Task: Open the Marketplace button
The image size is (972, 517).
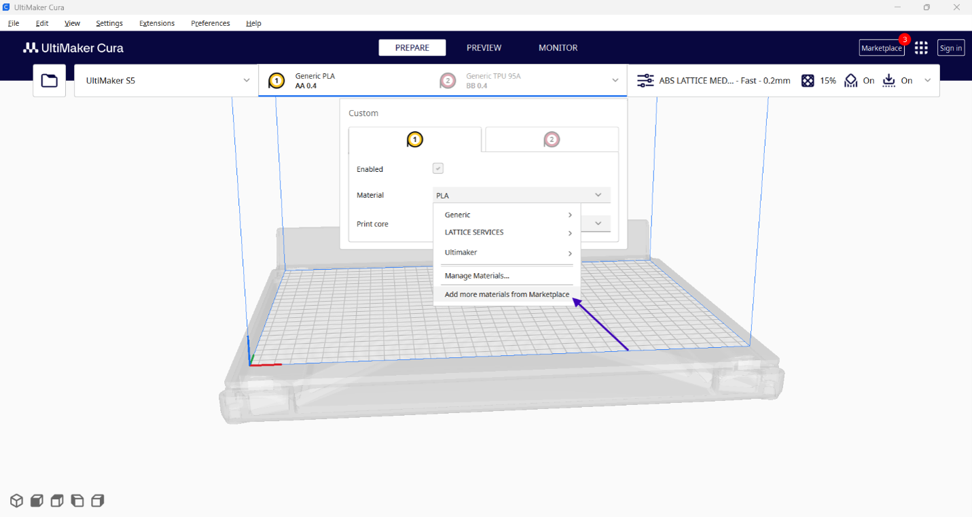Action: pyautogui.click(x=882, y=48)
